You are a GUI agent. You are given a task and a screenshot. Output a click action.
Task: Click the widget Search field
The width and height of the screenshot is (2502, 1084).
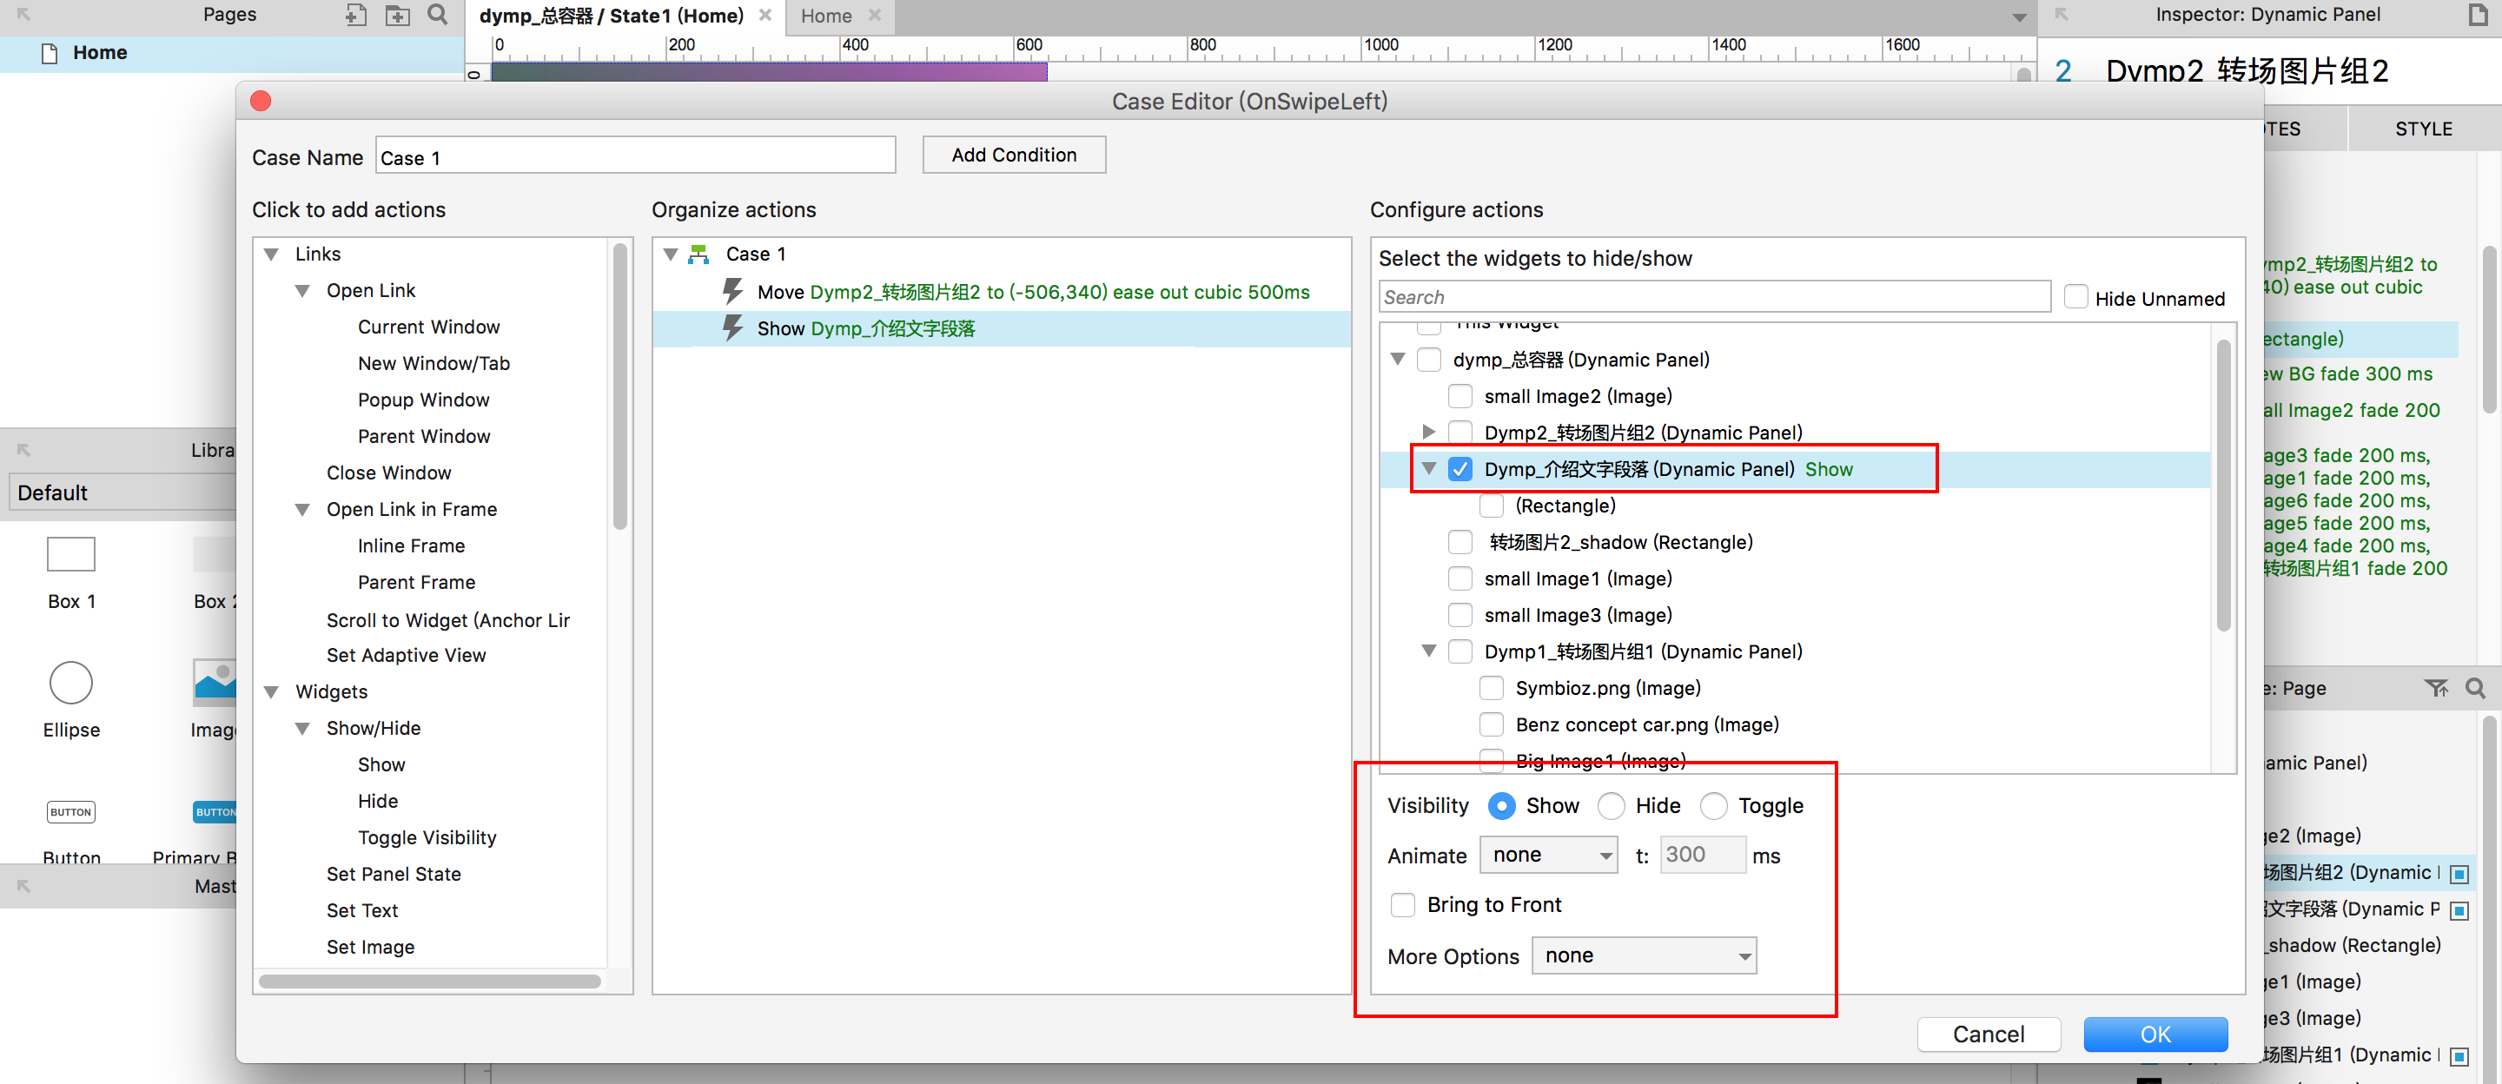1713,297
